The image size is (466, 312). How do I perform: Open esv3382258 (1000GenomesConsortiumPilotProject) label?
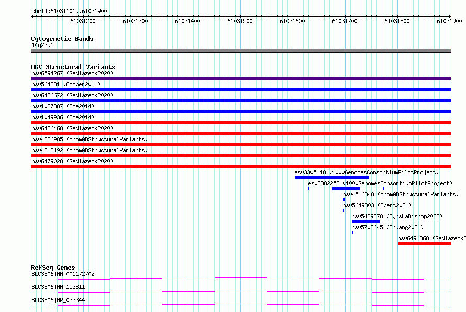[x=380, y=183]
